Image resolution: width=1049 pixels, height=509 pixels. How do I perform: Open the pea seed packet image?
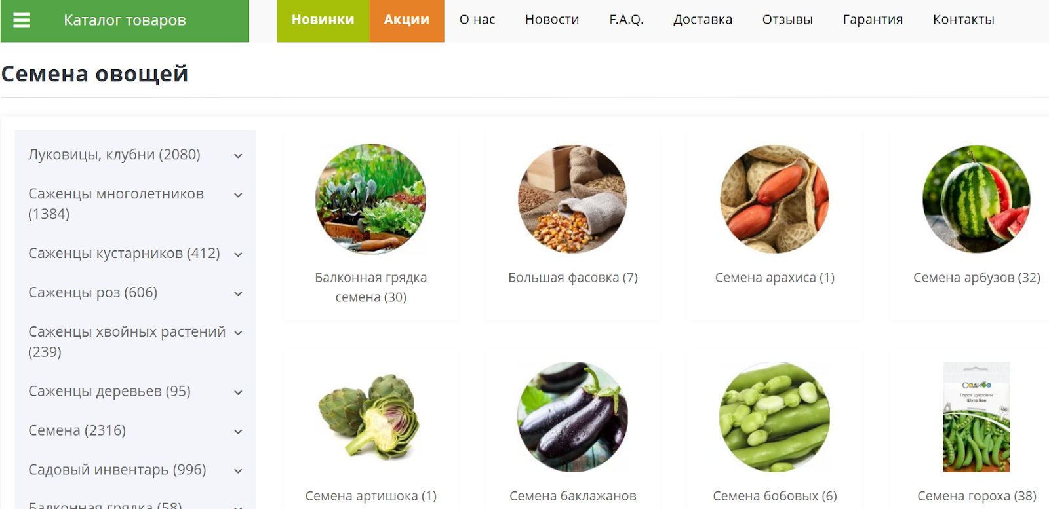(976, 417)
